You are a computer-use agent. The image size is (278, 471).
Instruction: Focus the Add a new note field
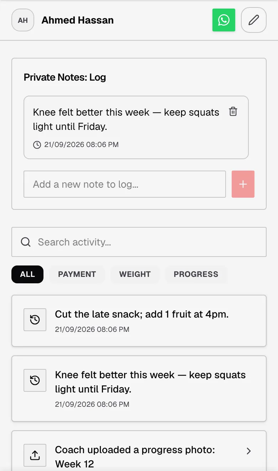pyautogui.click(x=125, y=184)
